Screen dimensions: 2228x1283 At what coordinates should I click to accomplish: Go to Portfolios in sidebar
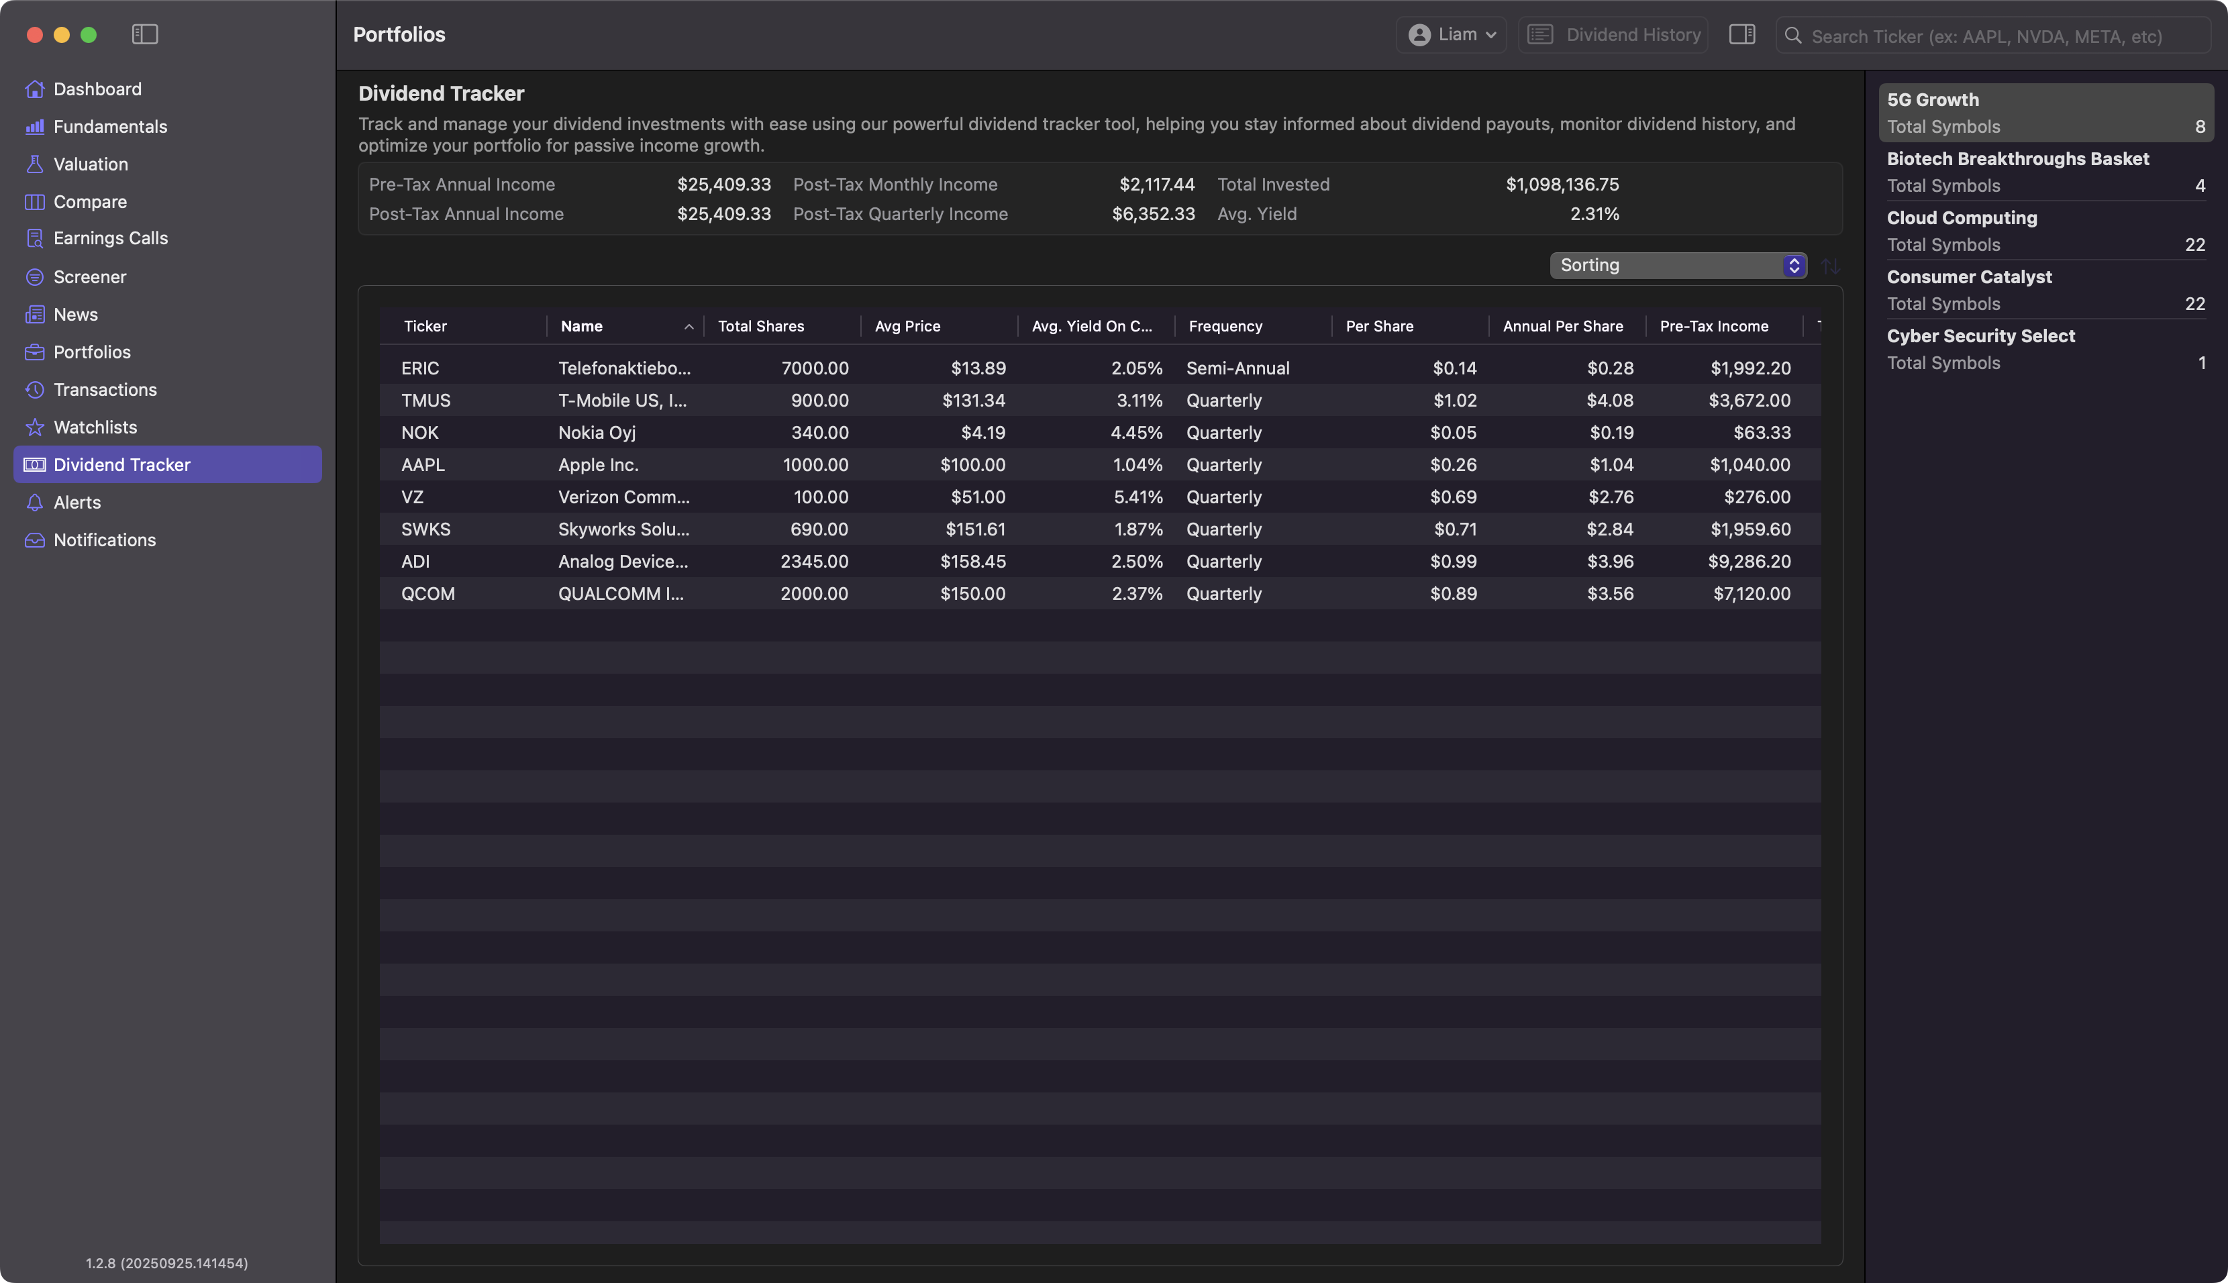click(92, 352)
